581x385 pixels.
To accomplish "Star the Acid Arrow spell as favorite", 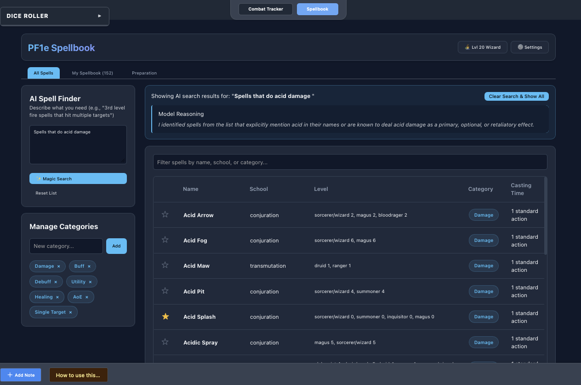I will click(165, 214).
